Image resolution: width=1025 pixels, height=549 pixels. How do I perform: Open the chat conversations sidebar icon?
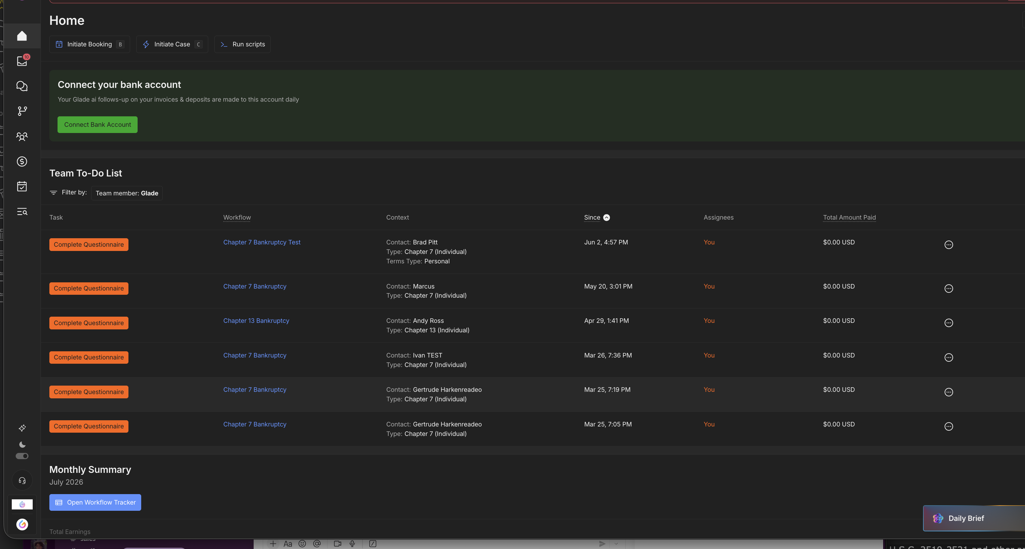[22, 86]
